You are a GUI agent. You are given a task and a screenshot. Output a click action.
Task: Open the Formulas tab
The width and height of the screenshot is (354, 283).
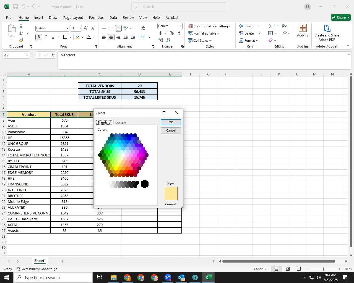pyautogui.click(x=96, y=17)
